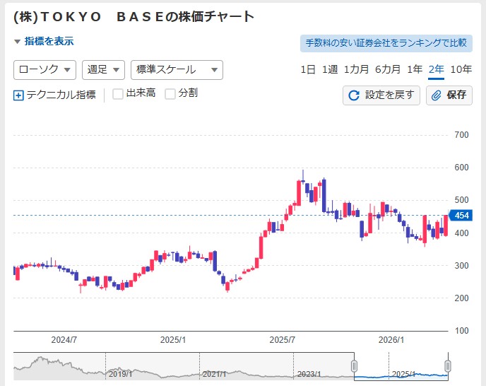
Task: Switch to the 1週 time range
Action: tap(329, 69)
